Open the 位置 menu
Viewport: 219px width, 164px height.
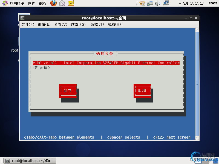pos(31,3)
